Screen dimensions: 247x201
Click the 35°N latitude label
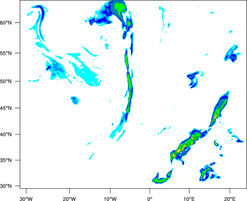pyautogui.click(x=6, y=160)
